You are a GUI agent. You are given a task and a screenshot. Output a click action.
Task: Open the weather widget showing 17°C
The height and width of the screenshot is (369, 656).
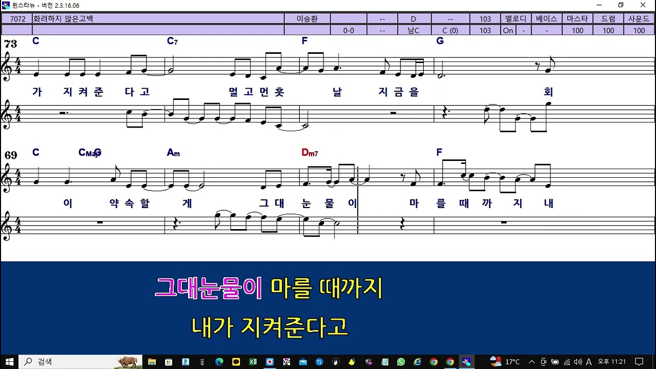point(505,361)
